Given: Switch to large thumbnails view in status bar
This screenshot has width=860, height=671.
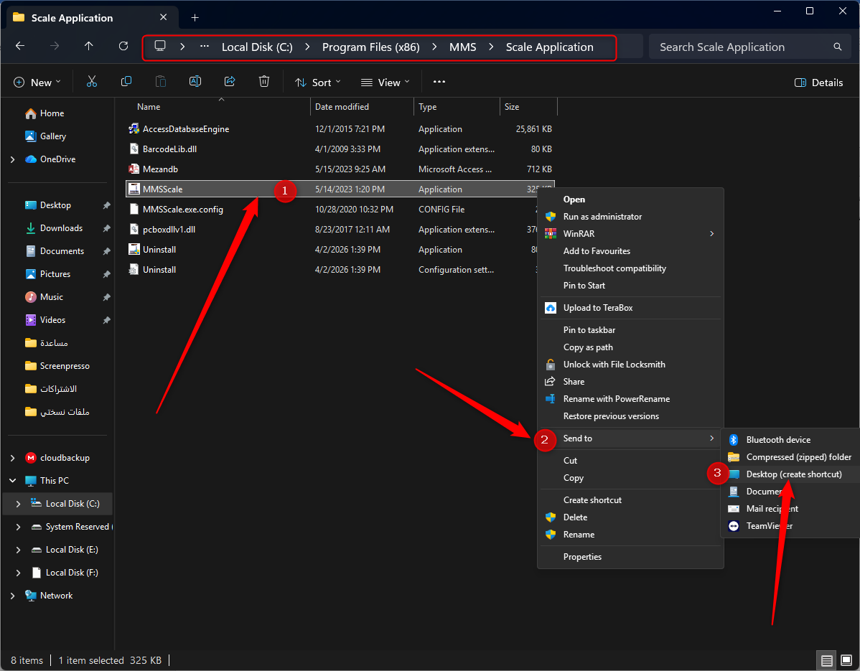Looking at the screenshot, I should pyautogui.click(x=846, y=660).
